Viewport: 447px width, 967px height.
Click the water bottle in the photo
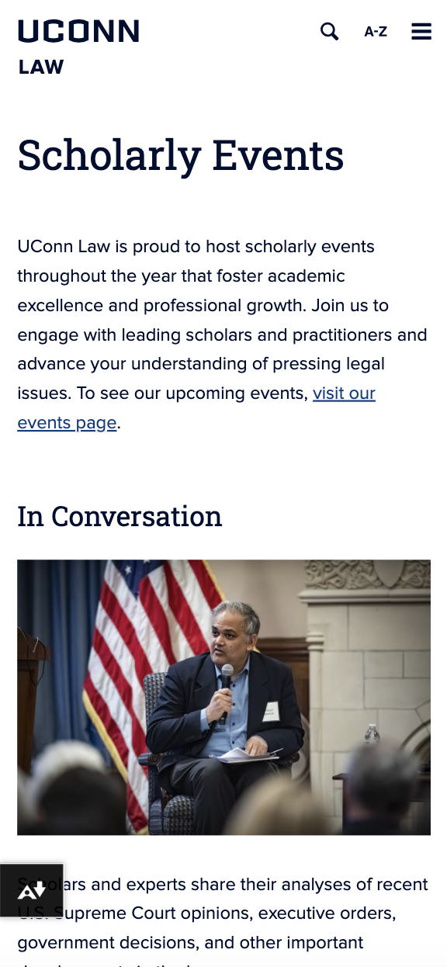(372, 735)
